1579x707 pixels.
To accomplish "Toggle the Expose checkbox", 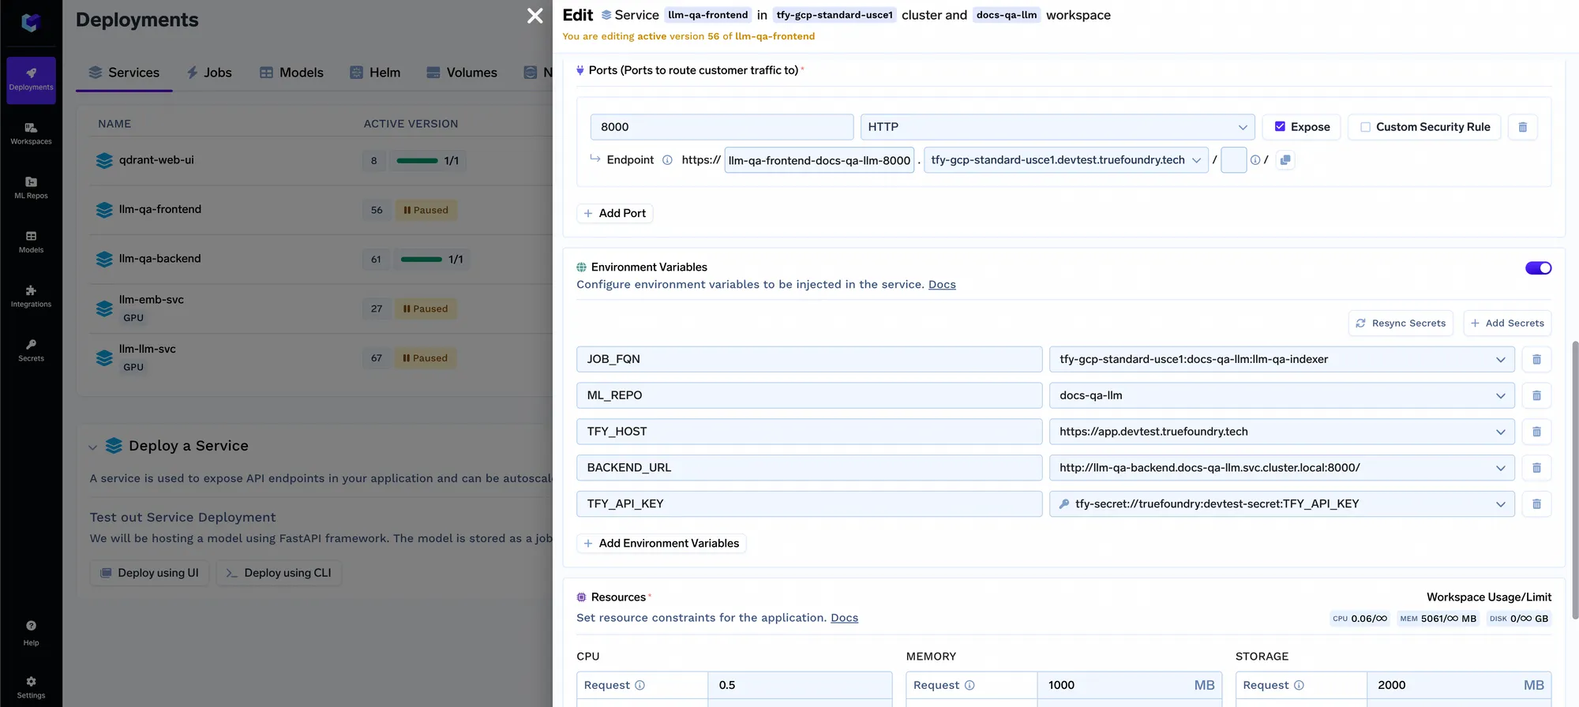I will coord(1280,126).
